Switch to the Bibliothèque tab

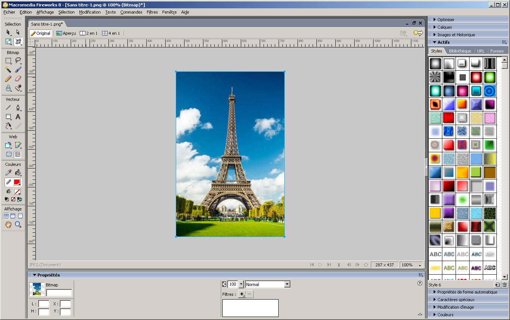pos(460,51)
